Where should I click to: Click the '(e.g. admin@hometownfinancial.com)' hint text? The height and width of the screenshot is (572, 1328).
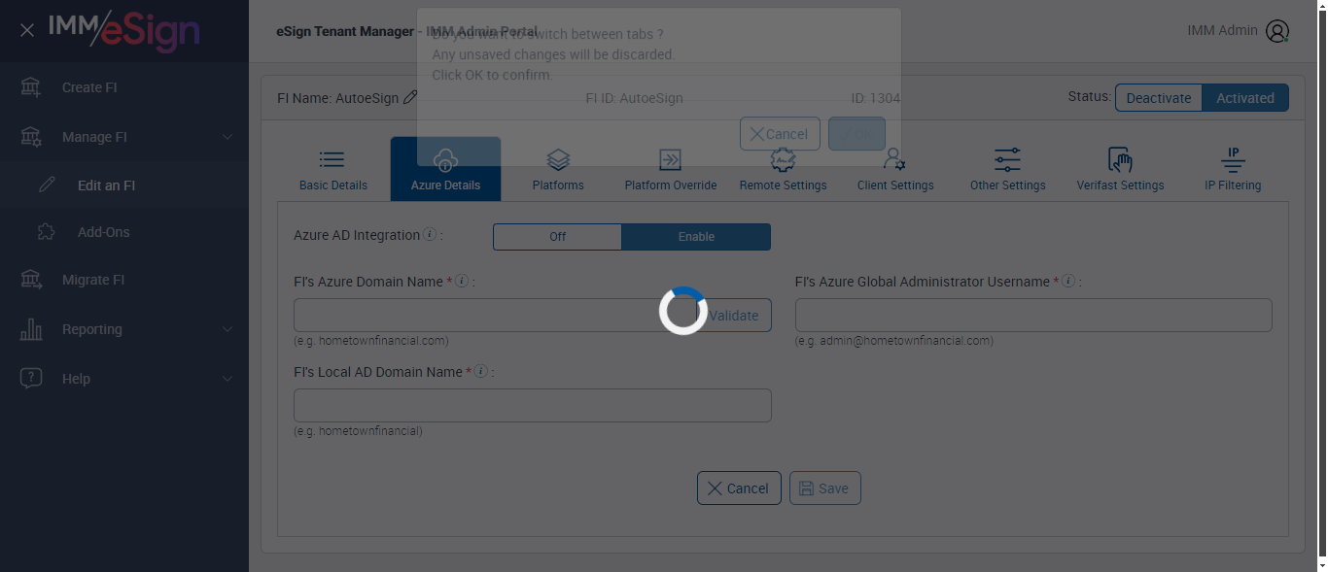(894, 341)
